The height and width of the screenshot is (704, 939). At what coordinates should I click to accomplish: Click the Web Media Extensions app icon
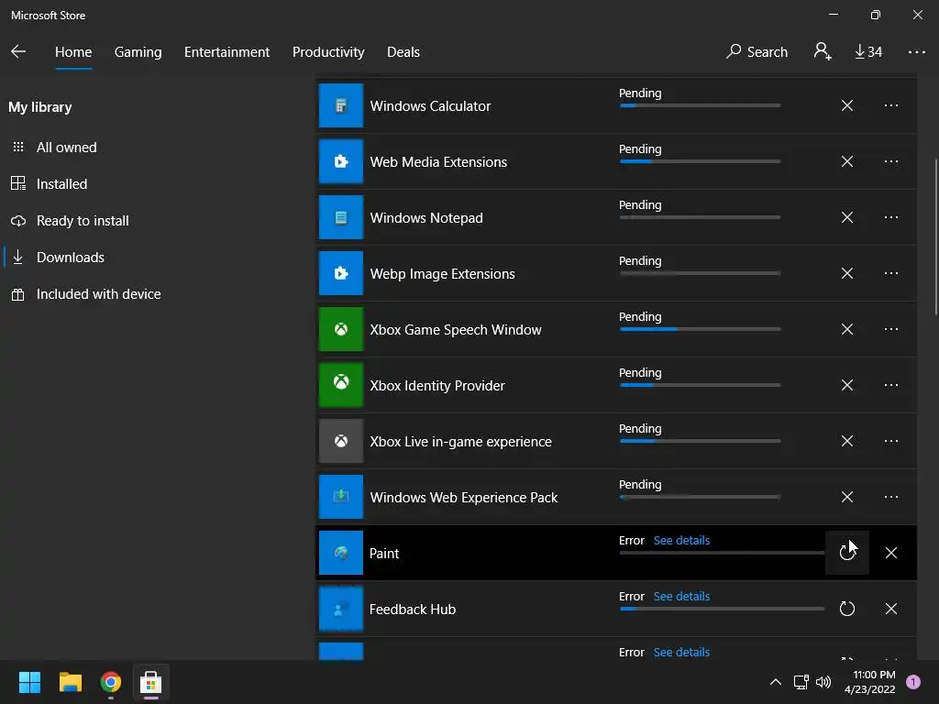tap(341, 161)
